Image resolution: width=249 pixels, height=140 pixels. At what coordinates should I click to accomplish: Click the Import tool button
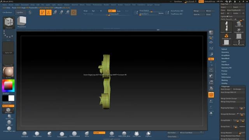coord(226,7)
